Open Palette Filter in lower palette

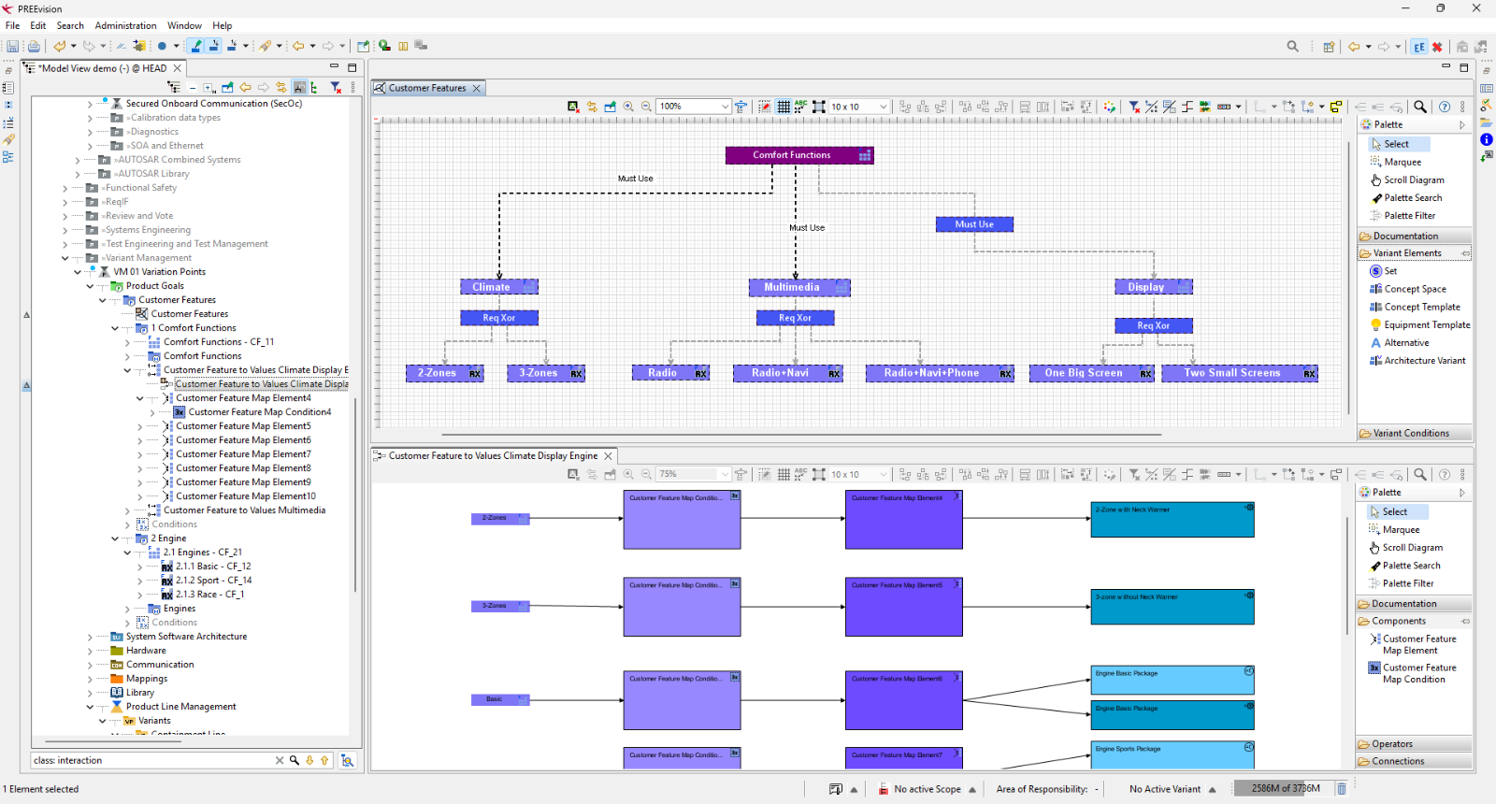pos(1401,583)
